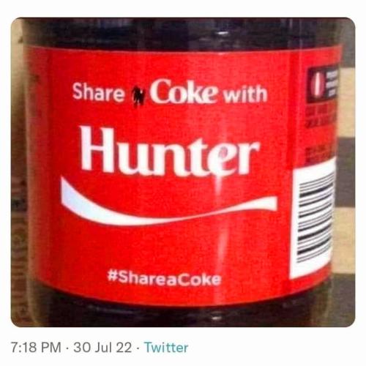Click the dark info box above barcode
This screenshot has width=366, height=366.
(324, 86)
